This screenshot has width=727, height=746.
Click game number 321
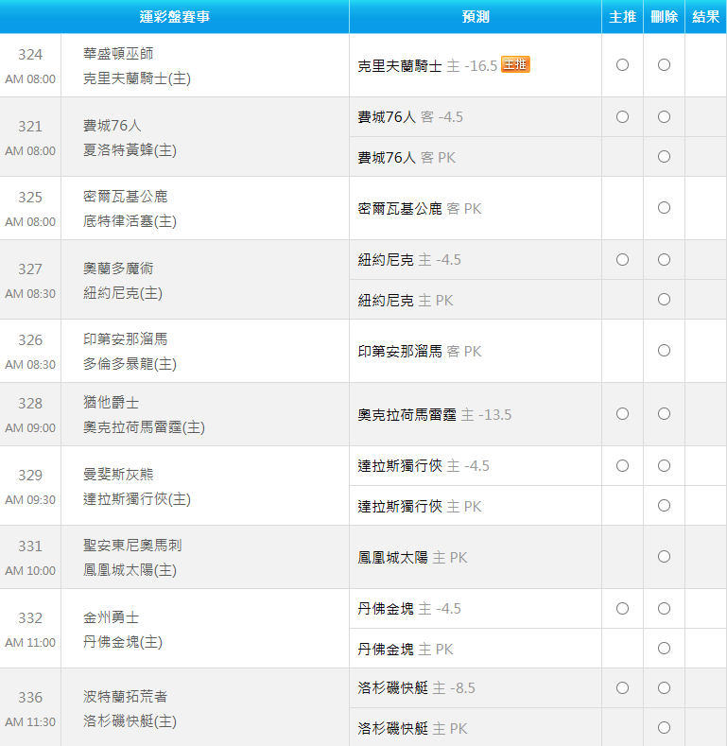[x=30, y=127]
